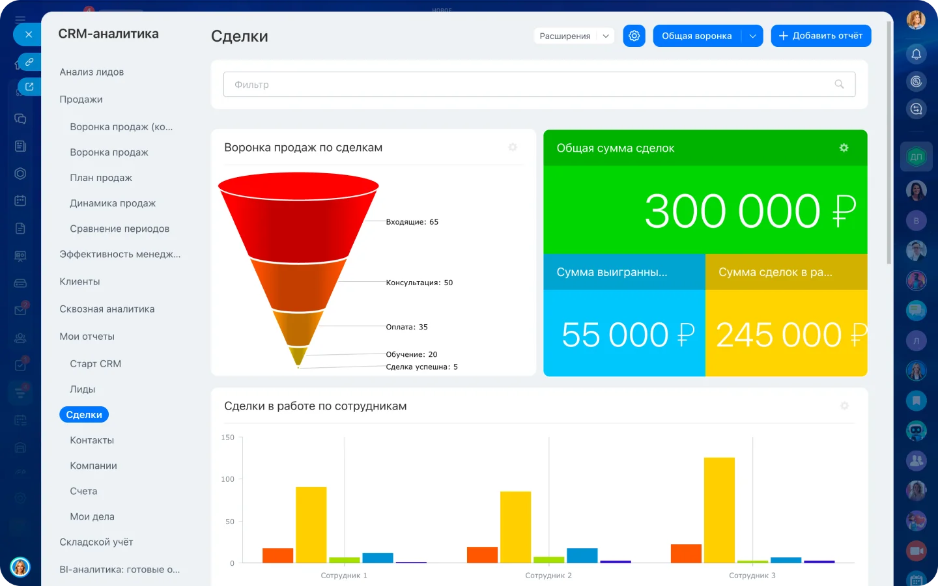Open the page in a new window icon
Image resolution: width=938 pixels, height=586 pixels.
29,86
